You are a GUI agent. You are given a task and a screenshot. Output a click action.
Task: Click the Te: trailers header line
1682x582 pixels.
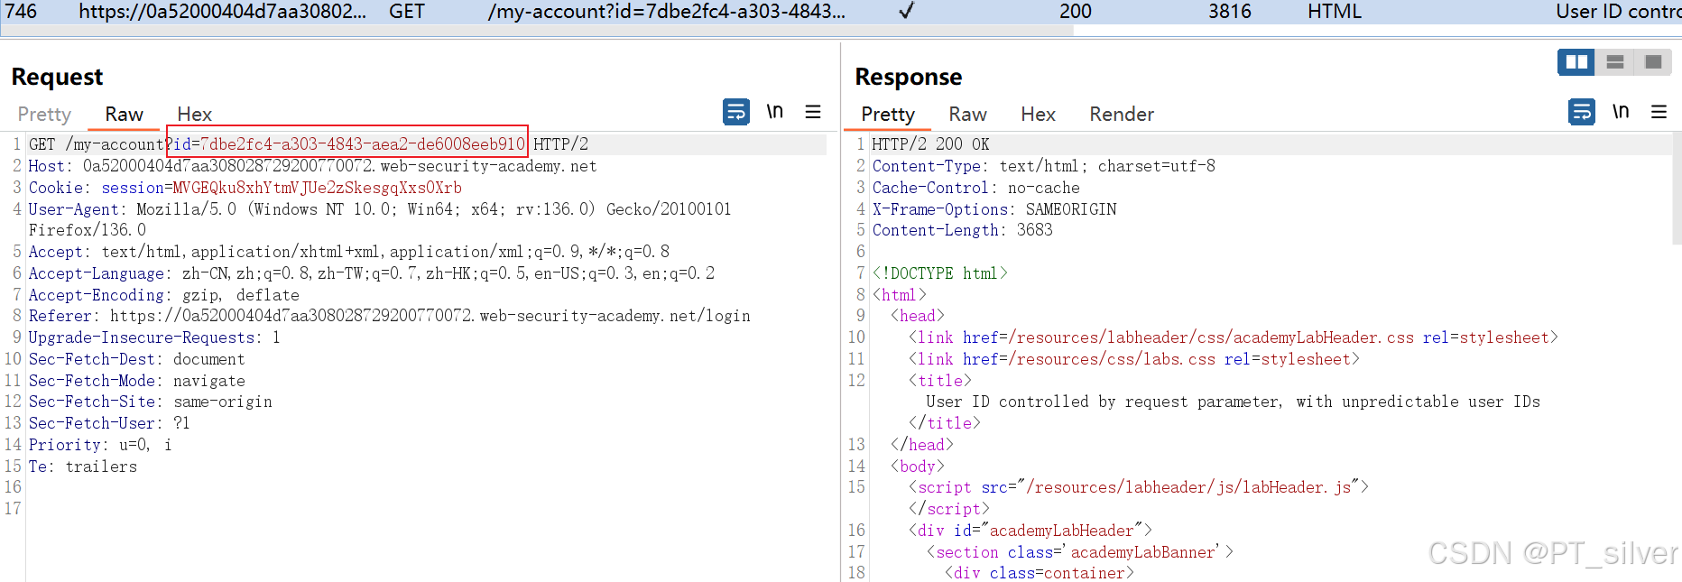[83, 467]
